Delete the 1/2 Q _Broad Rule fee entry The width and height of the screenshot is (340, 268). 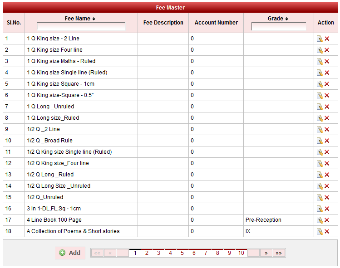point(327,141)
